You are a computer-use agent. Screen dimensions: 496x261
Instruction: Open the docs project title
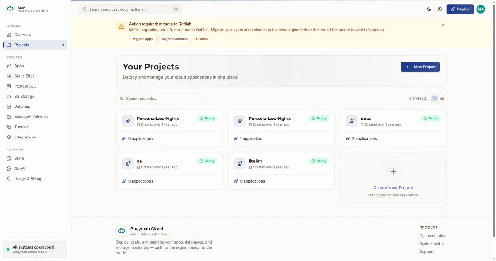point(366,118)
